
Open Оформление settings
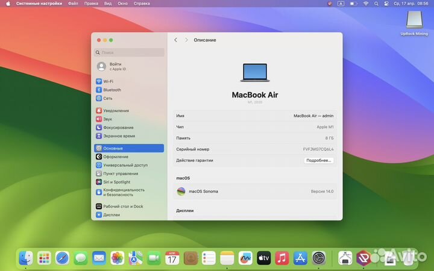coord(129,157)
